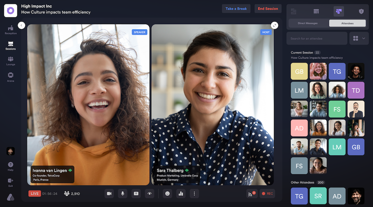
Task: Toggle the microphone mute button
Action: point(123,194)
